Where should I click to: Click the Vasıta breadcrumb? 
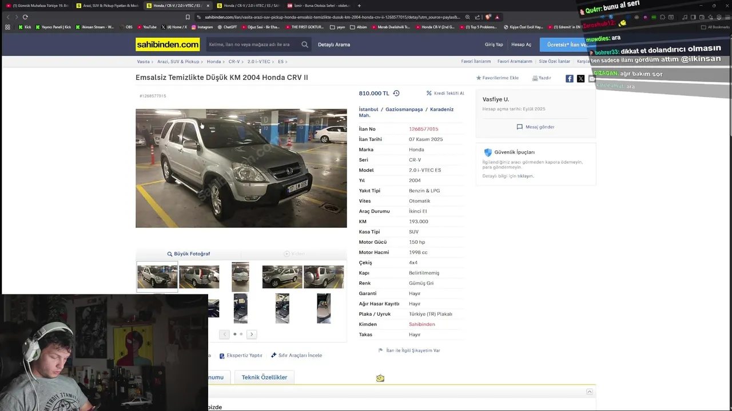pyautogui.click(x=143, y=62)
